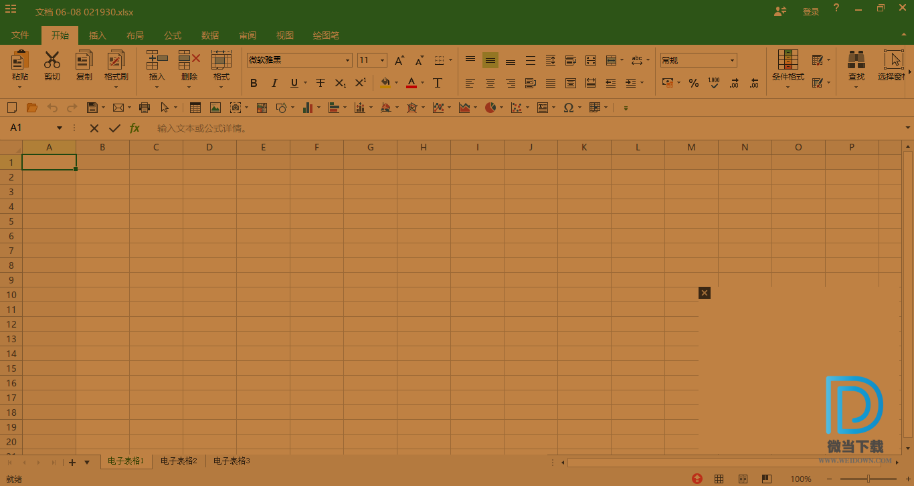Click the Paste (粘贴) clipboard icon
This screenshot has width=914, height=486.
click(x=20, y=60)
